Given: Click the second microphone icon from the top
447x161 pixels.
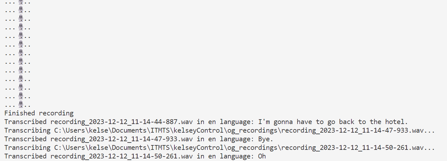Looking at the screenshot, I should tap(21, 10).
